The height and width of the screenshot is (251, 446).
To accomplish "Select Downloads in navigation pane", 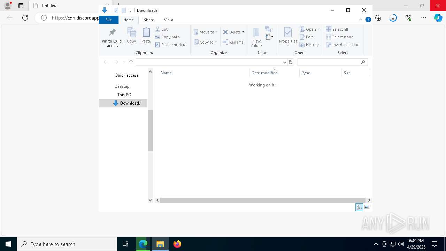I will coord(123,103).
